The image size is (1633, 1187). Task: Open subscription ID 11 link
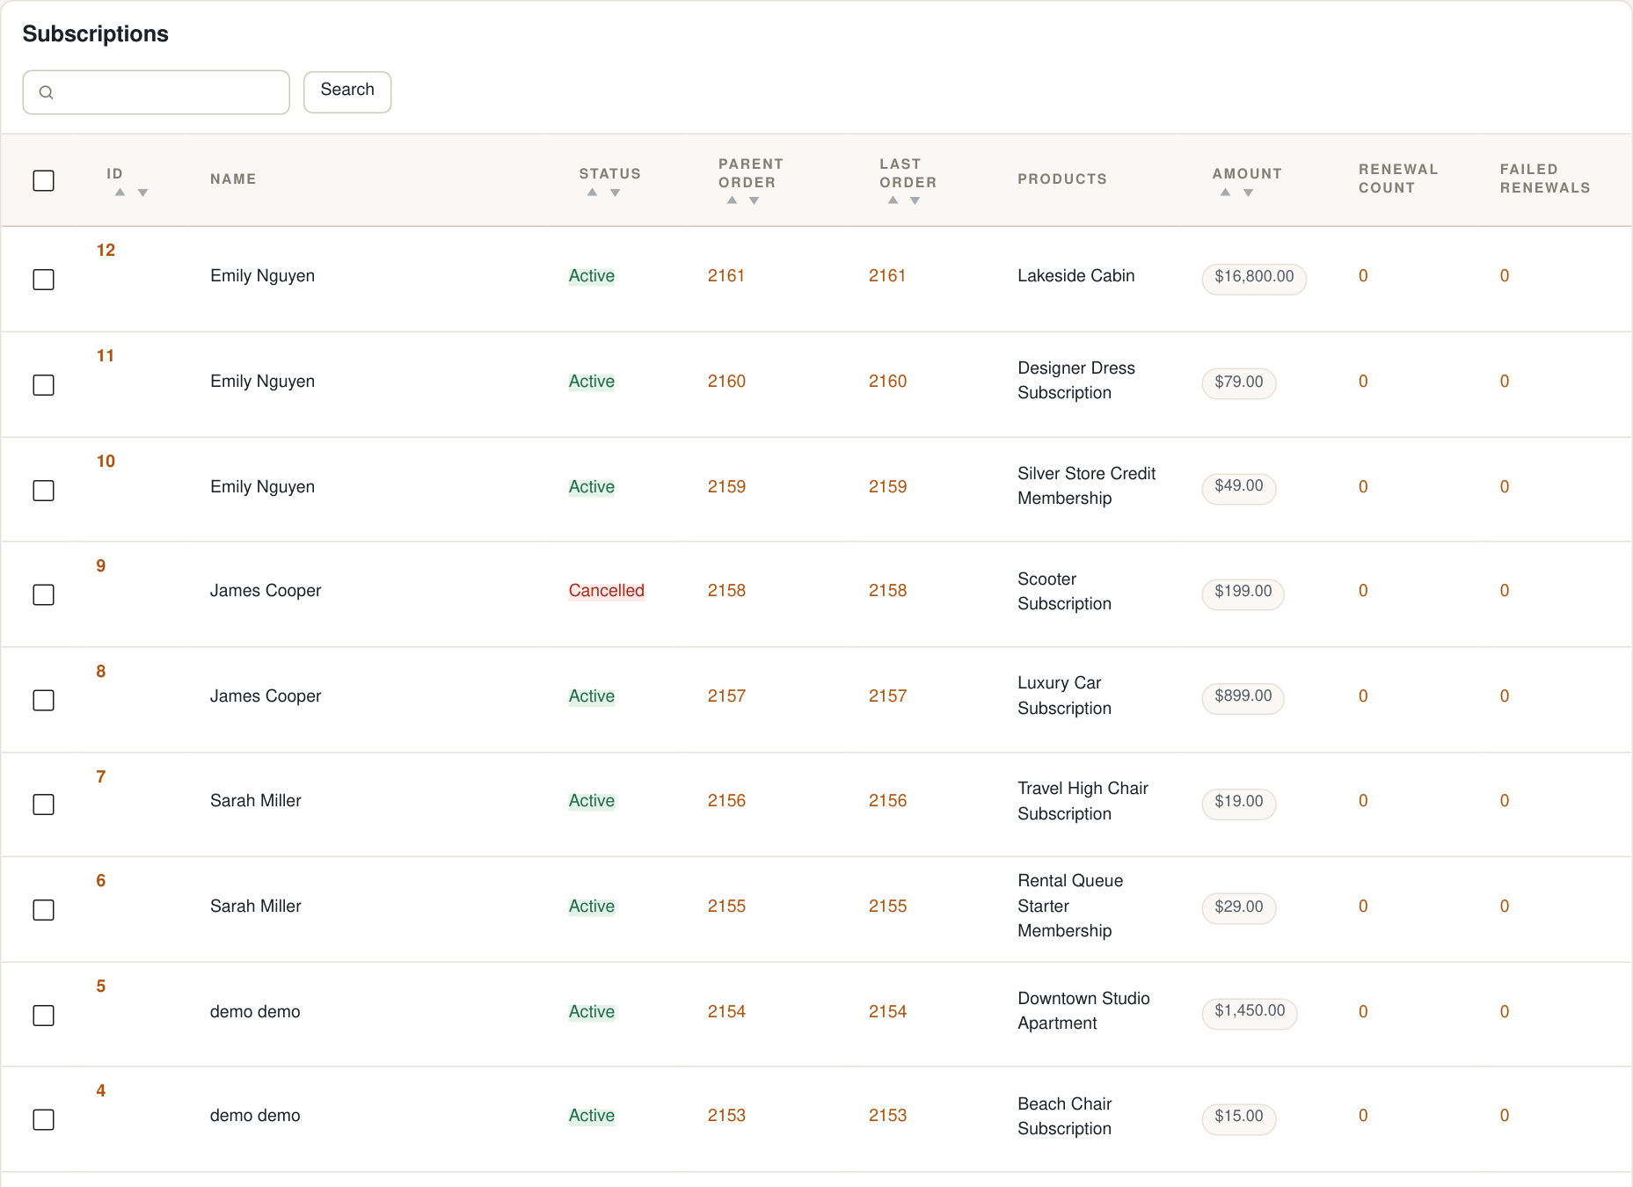[x=106, y=356]
